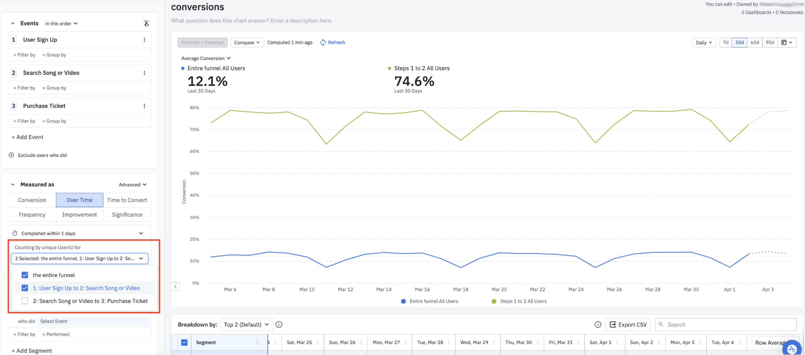Image resolution: width=805 pixels, height=355 pixels.
Task: Uncheck 1: User Sign Up to 2: Search option
Action: point(25,288)
